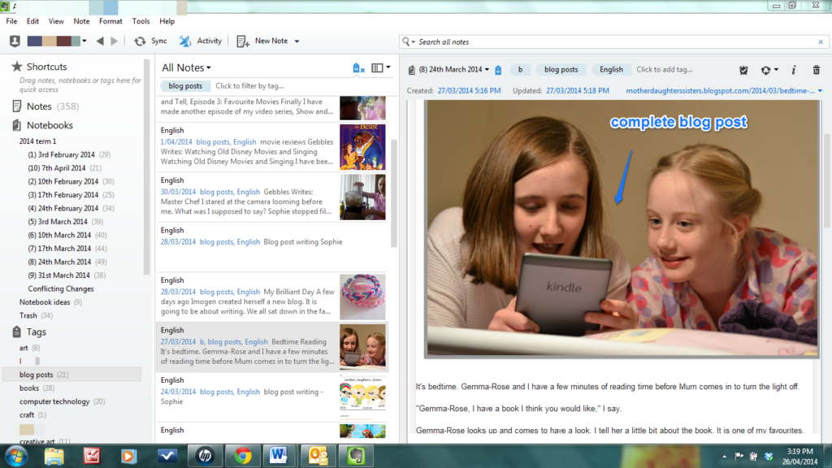This screenshot has width=832, height=468.
Task: Expand the All Notes dropdown
Action: pyautogui.click(x=186, y=68)
